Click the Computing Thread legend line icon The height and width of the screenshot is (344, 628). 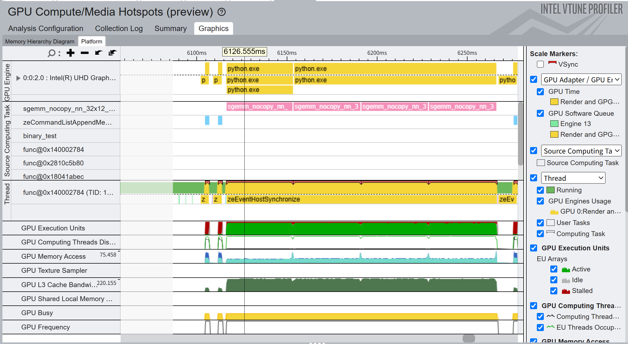click(551, 316)
